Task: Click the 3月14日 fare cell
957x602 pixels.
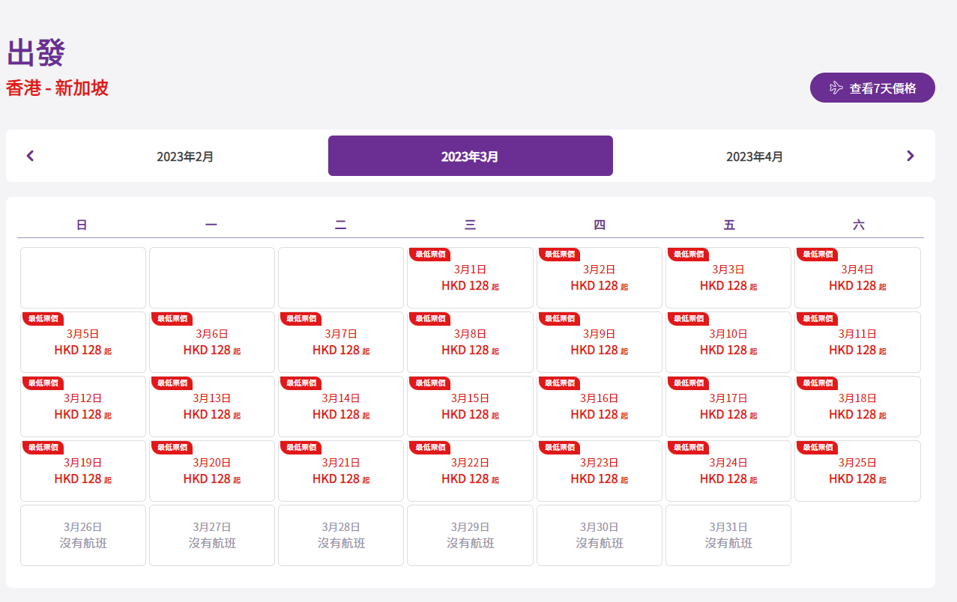Action: (x=341, y=407)
